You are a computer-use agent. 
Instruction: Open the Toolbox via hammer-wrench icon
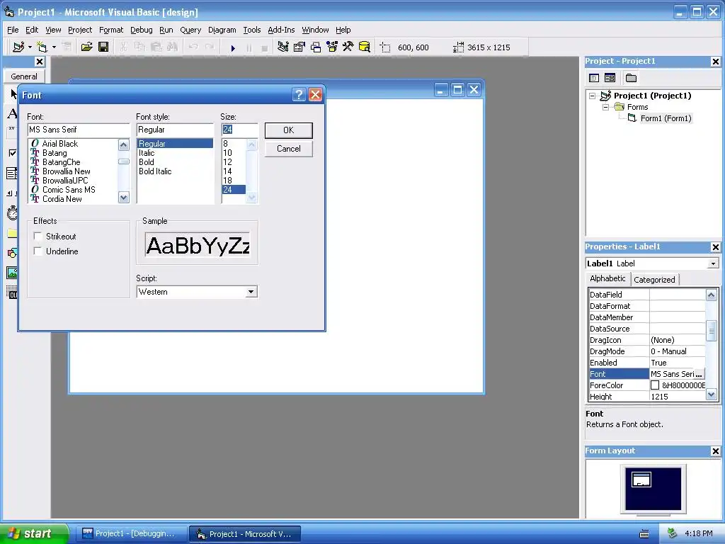point(348,47)
